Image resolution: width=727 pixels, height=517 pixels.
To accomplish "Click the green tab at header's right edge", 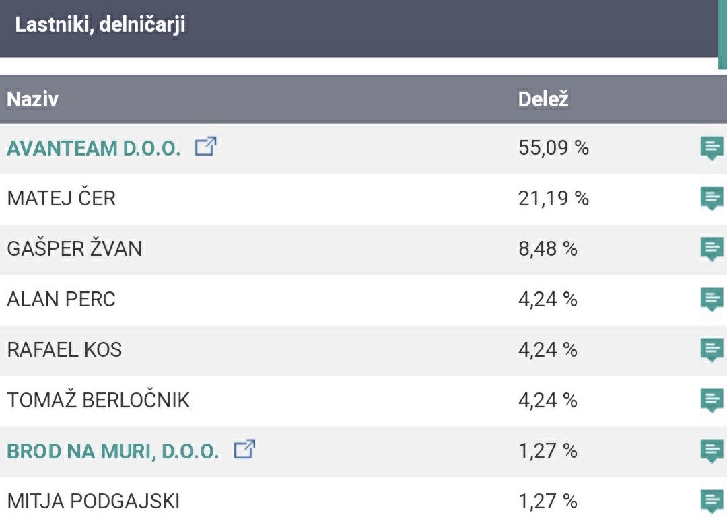I will [x=722, y=34].
